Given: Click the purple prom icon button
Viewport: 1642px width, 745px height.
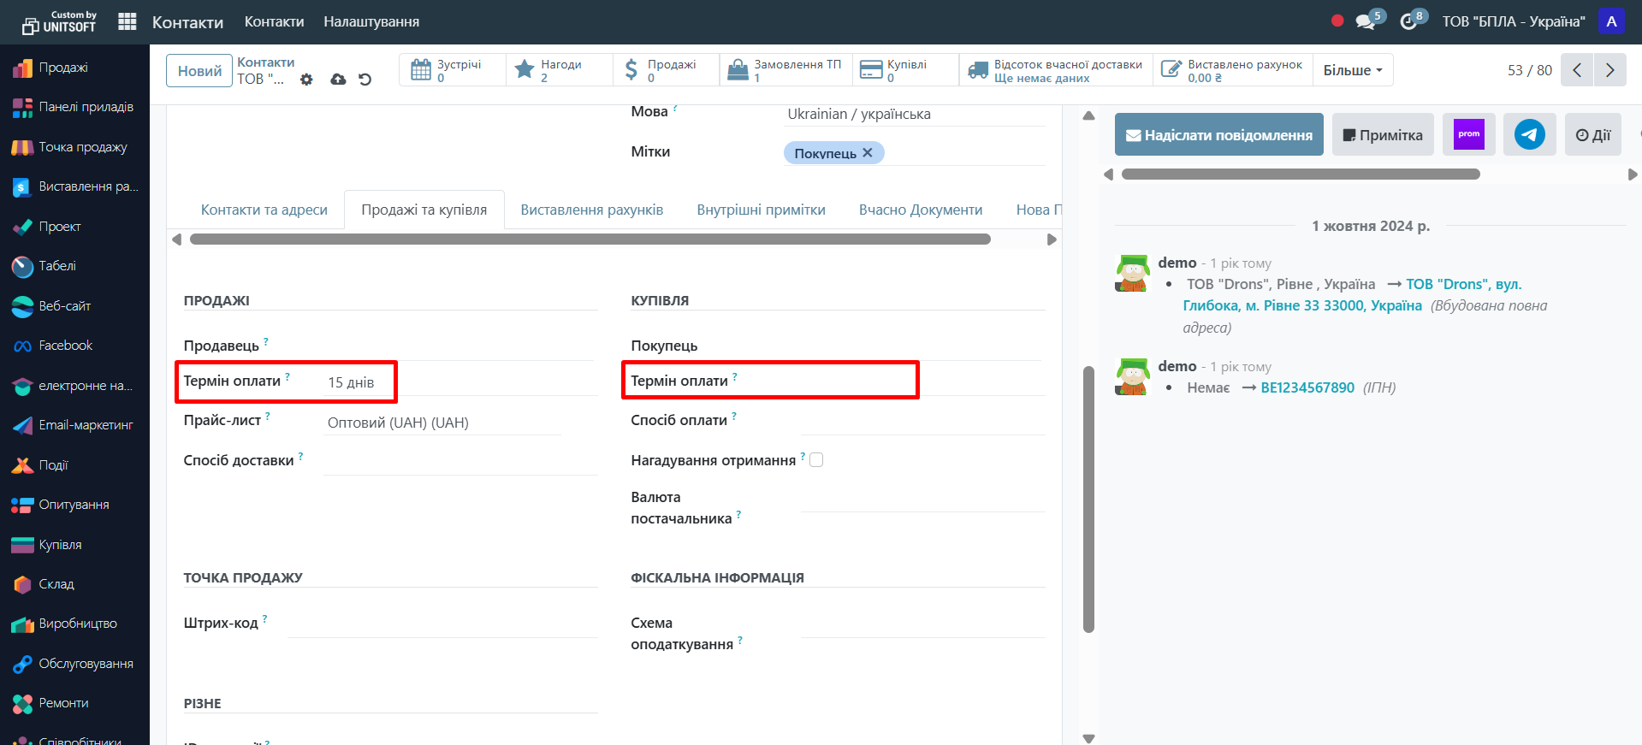Looking at the screenshot, I should (x=1468, y=134).
